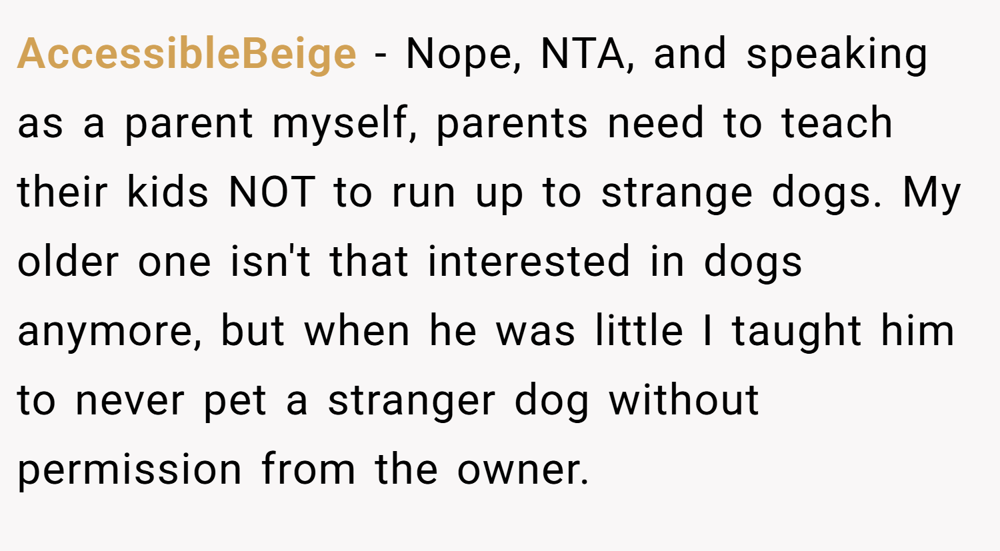Click the word "permission" in the last line
Viewport: 1000px width, 551px height.
[129, 470]
